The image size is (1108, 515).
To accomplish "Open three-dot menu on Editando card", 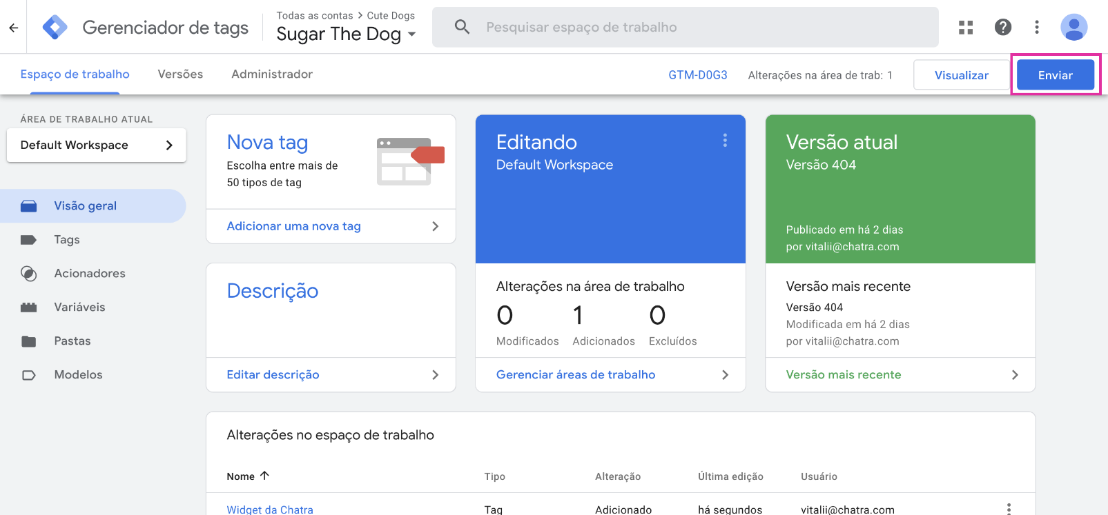I will [725, 141].
